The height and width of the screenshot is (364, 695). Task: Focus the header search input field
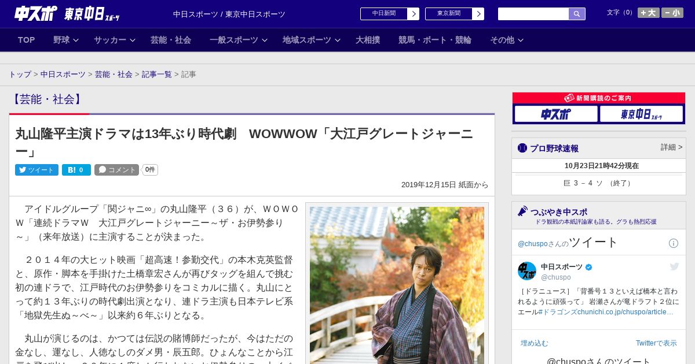coord(533,14)
